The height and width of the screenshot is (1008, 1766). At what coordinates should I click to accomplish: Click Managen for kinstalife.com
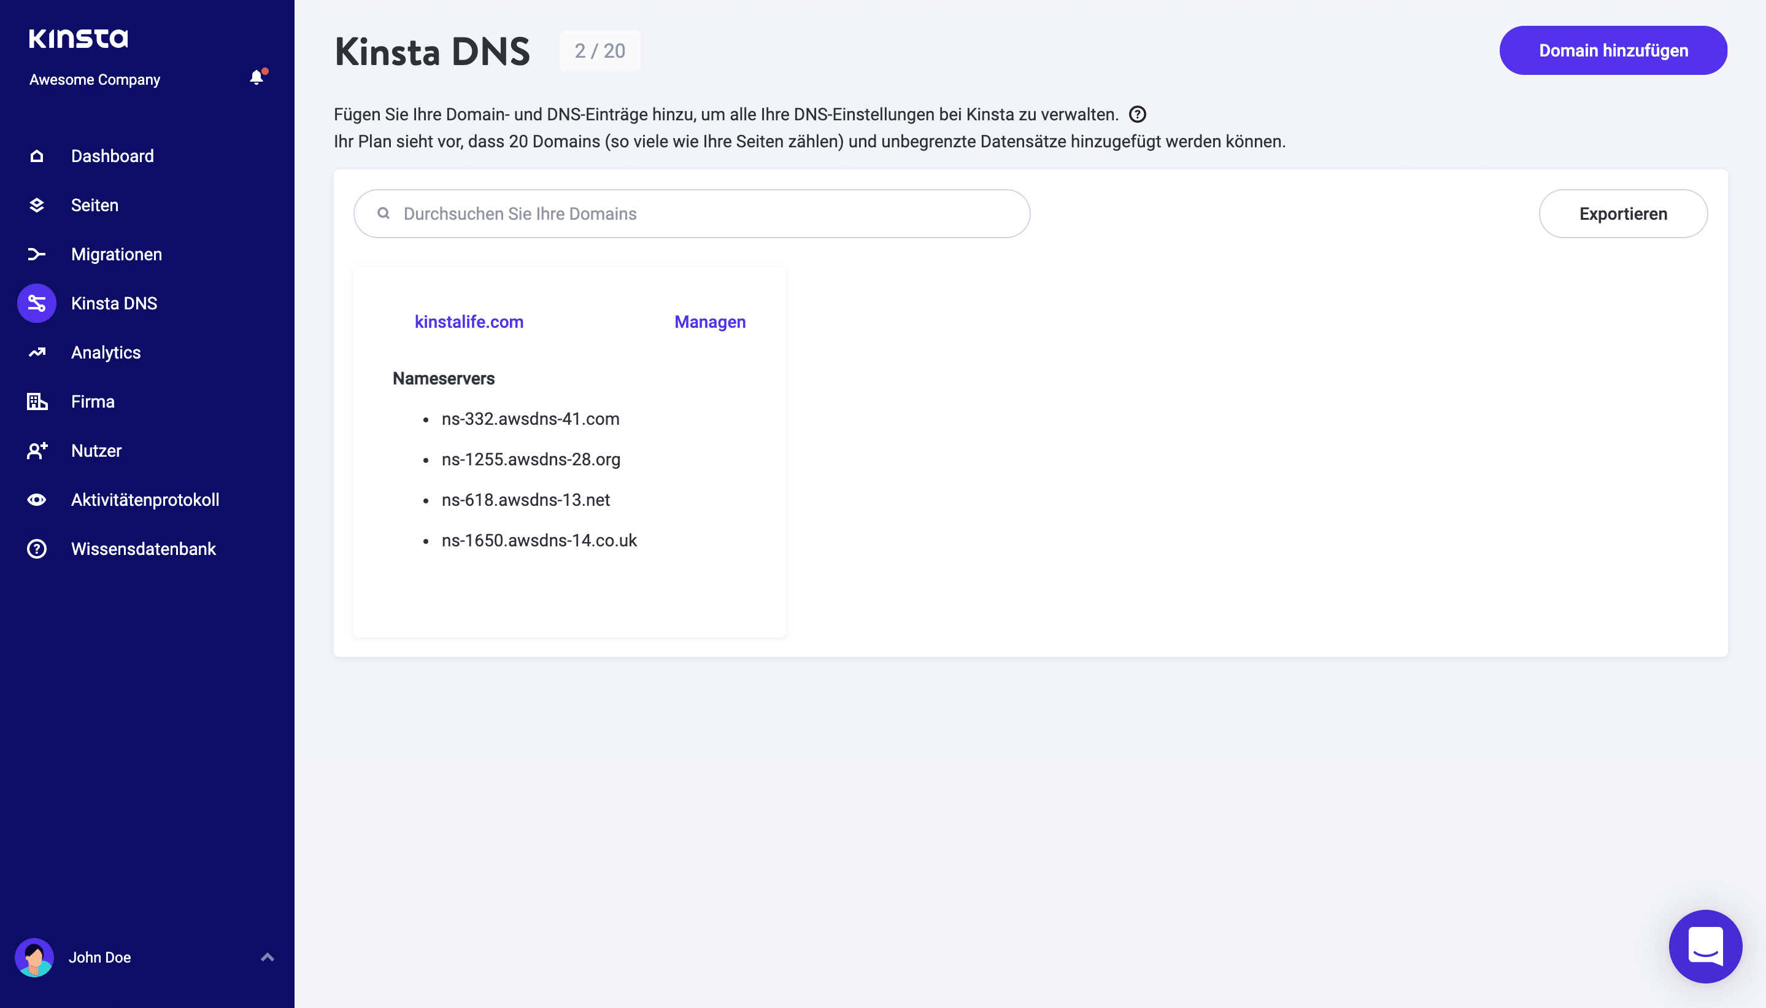pos(709,321)
